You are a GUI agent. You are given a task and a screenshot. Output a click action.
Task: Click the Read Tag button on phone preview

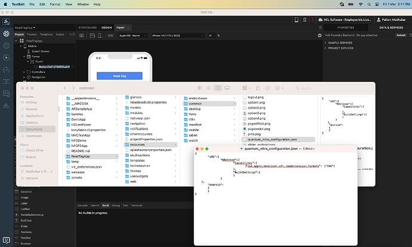119,76
